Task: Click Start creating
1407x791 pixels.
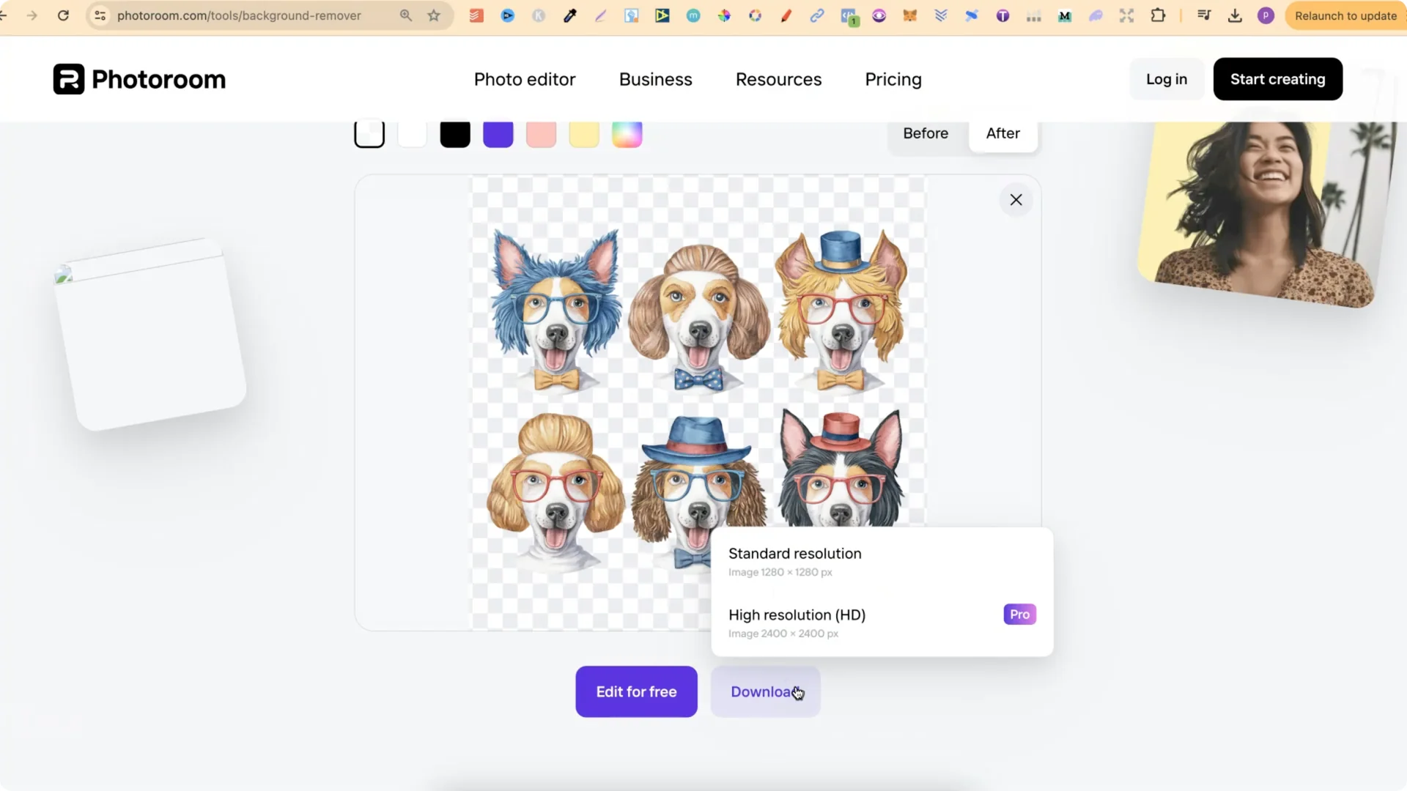Action: pos(1277,79)
